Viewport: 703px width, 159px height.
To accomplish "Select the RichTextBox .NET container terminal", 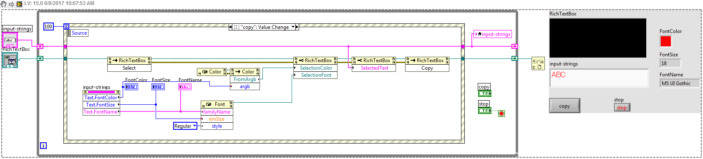I will 10,60.
